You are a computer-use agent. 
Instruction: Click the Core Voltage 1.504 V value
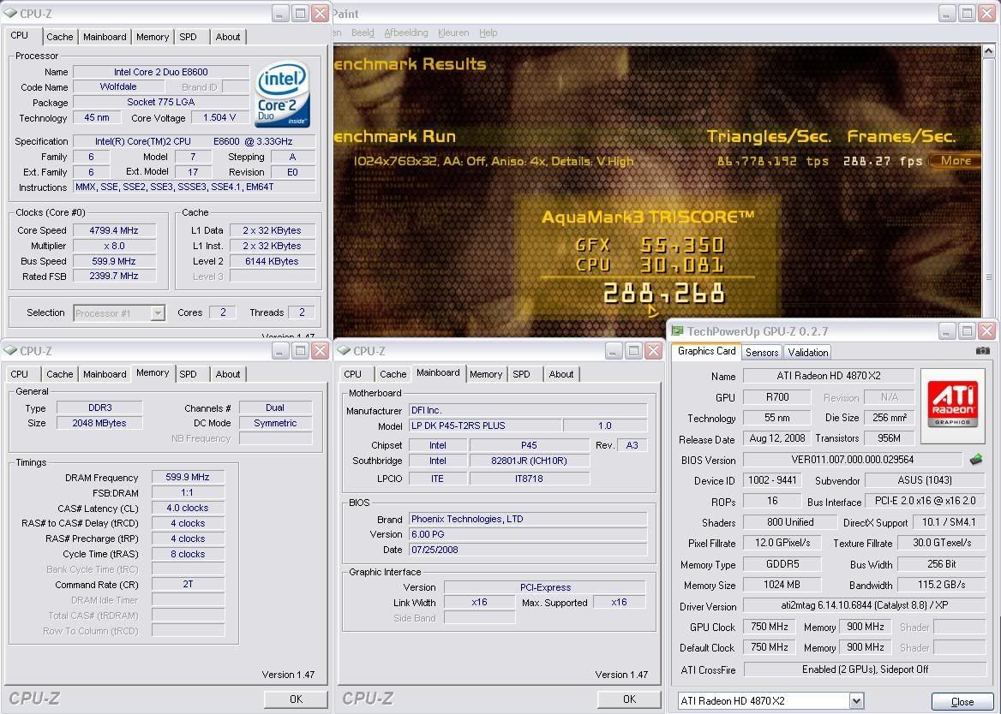coord(219,117)
